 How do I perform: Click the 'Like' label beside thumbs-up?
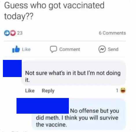click(26, 49)
